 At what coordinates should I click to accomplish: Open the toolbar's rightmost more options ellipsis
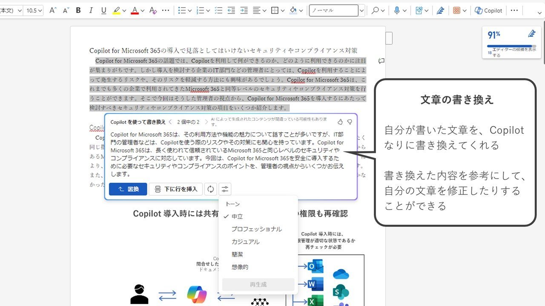click(x=514, y=10)
